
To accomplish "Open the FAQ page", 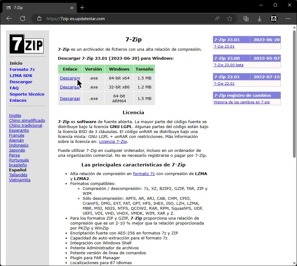I will (14, 88).
